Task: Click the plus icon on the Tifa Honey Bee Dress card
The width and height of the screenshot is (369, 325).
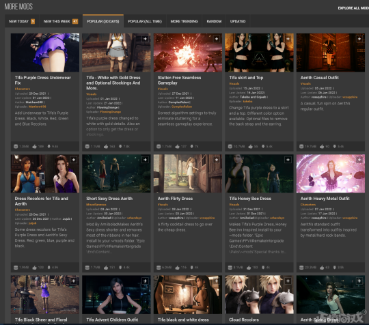Action: tap(288, 160)
